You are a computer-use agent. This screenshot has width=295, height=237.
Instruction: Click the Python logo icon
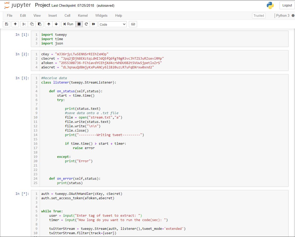click(x=270, y=5)
